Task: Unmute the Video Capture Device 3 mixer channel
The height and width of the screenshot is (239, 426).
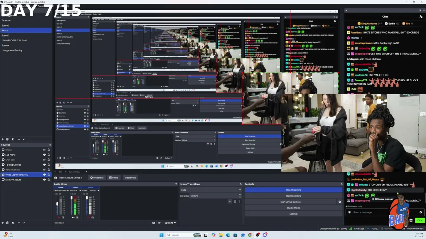Action: click(88, 217)
